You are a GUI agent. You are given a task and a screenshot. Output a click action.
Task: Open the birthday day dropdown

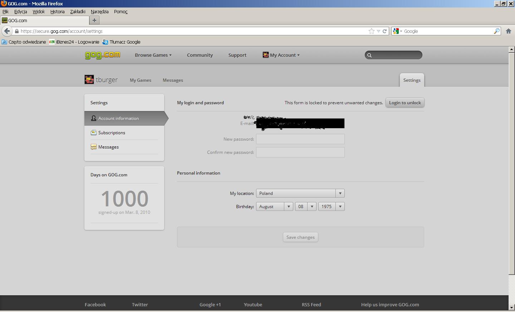pyautogui.click(x=306, y=206)
